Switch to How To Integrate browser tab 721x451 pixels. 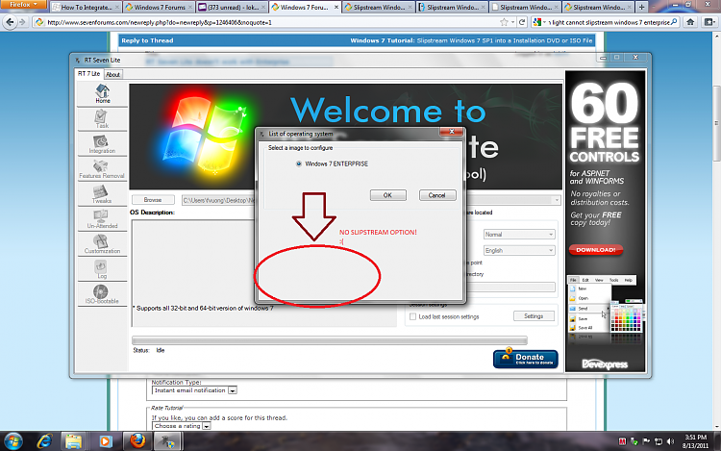coord(86,7)
